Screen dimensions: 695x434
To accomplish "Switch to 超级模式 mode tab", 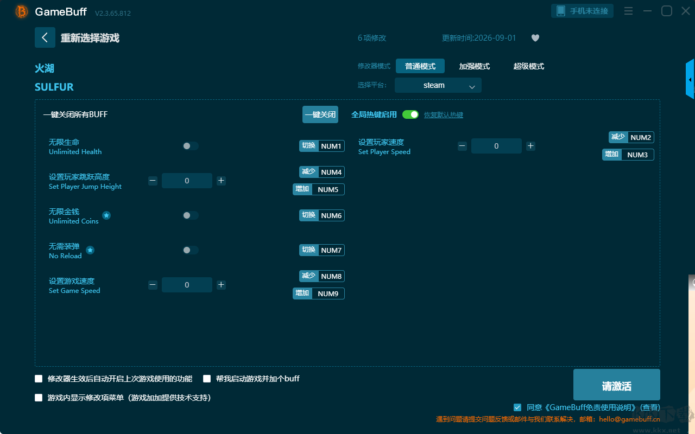I will (529, 66).
